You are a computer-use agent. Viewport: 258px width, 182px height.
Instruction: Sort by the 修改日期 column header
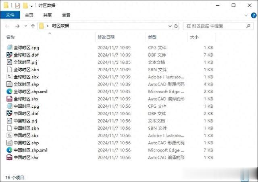106,37
